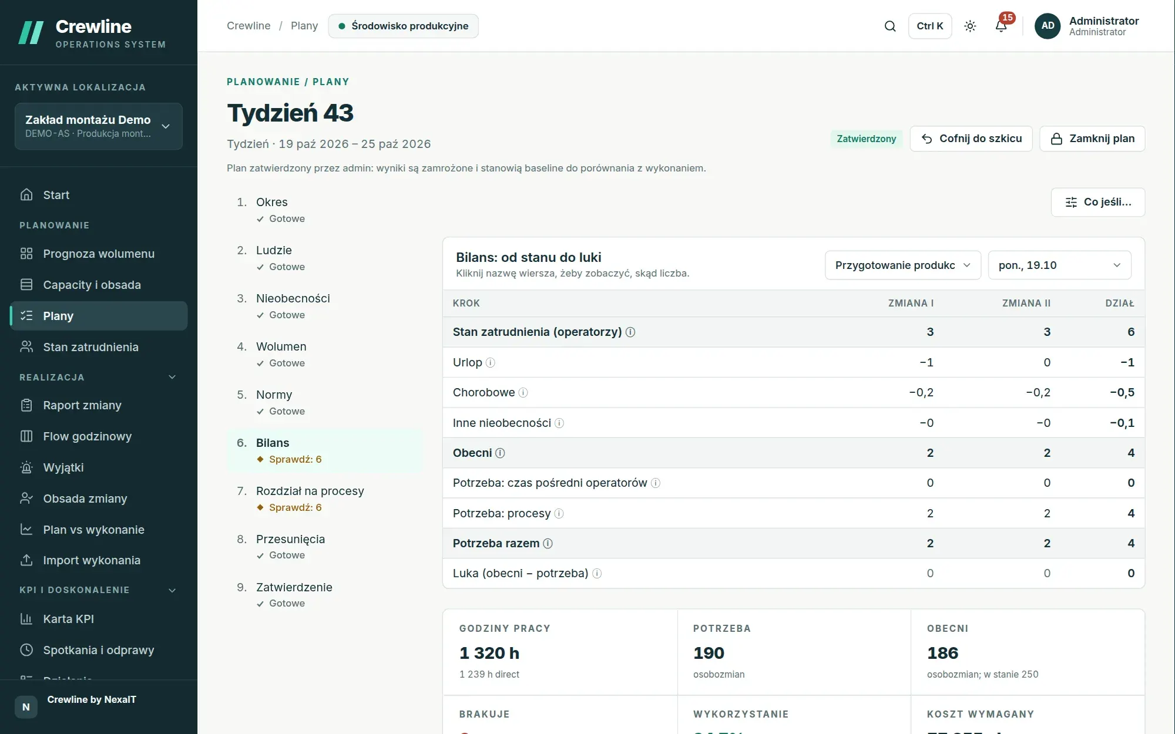This screenshot has width=1175, height=734.
Task: Click info icon beside Luka (obecni – potrzeba)
Action: (596, 574)
